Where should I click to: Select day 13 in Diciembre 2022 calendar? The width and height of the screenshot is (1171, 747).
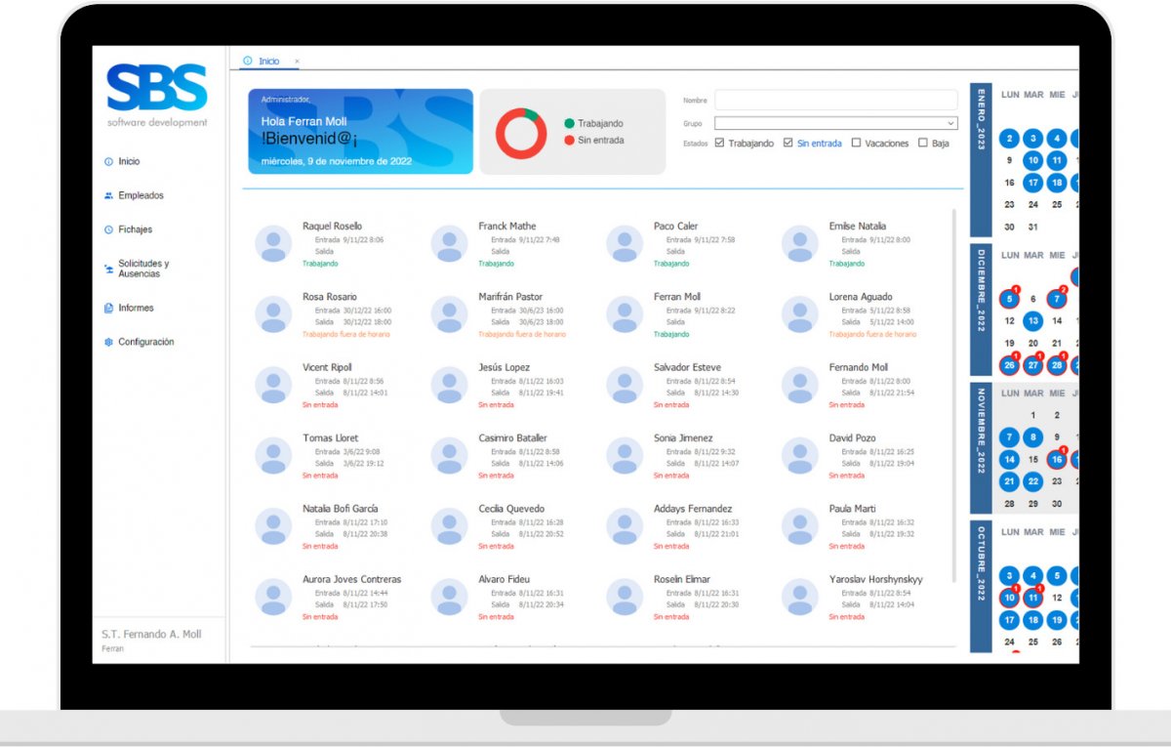(1032, 320)
